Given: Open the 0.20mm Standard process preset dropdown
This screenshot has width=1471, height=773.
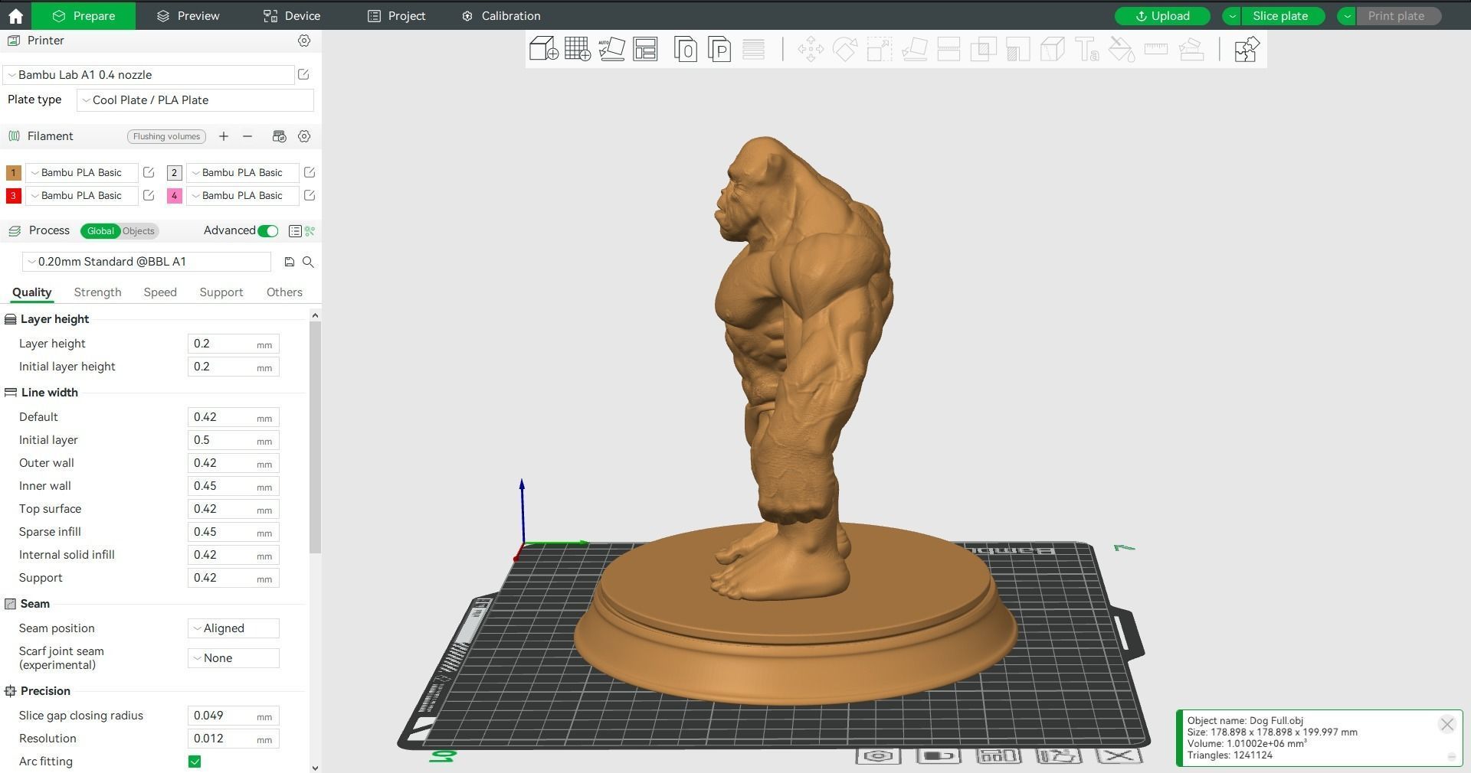Looking at the screenshot, I should tap(146, 262).
